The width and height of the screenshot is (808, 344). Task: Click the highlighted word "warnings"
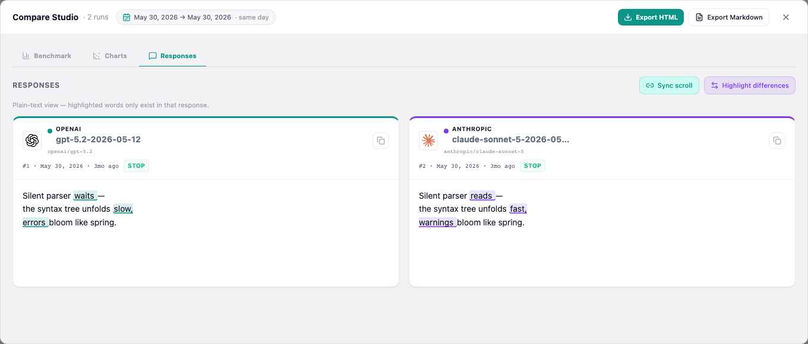point(437,222)
